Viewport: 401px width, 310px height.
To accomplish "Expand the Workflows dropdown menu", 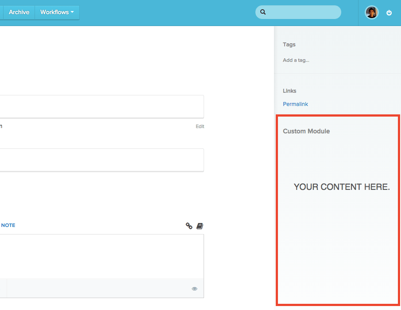I will [57, 12].
